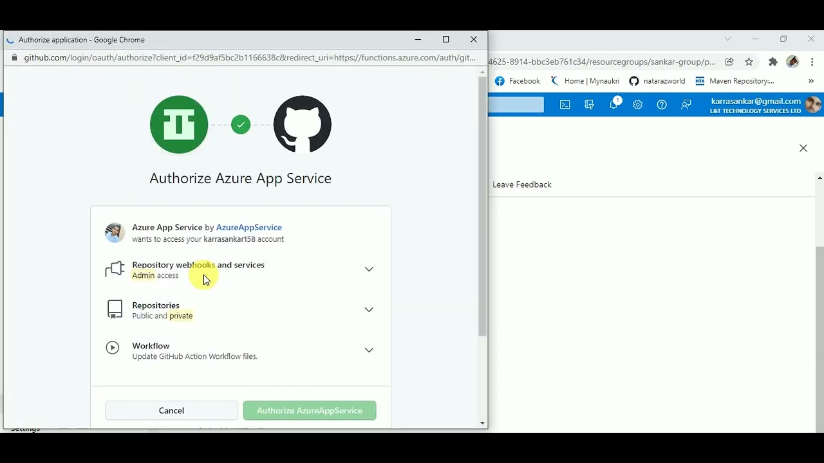Click the share page icon in Chrome
This screenshot has height=463, width=824.
pyautogui.click(x=729, y=62)
